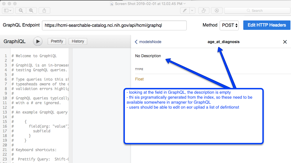
Task: Select the Markup pen tool
Action: 185,10
